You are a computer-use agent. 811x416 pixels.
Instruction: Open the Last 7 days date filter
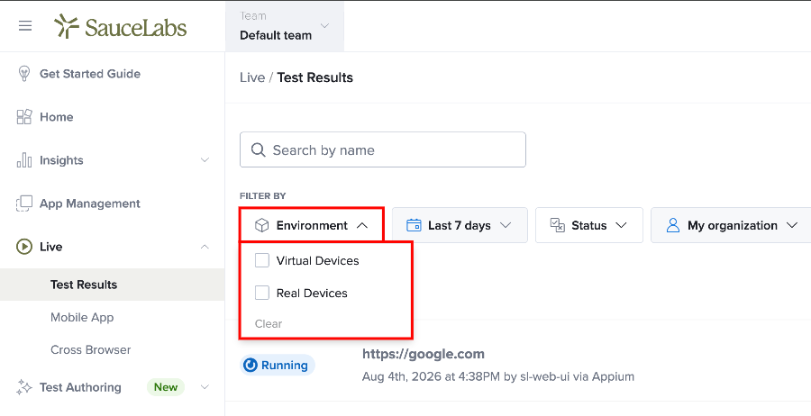[460, 225]
